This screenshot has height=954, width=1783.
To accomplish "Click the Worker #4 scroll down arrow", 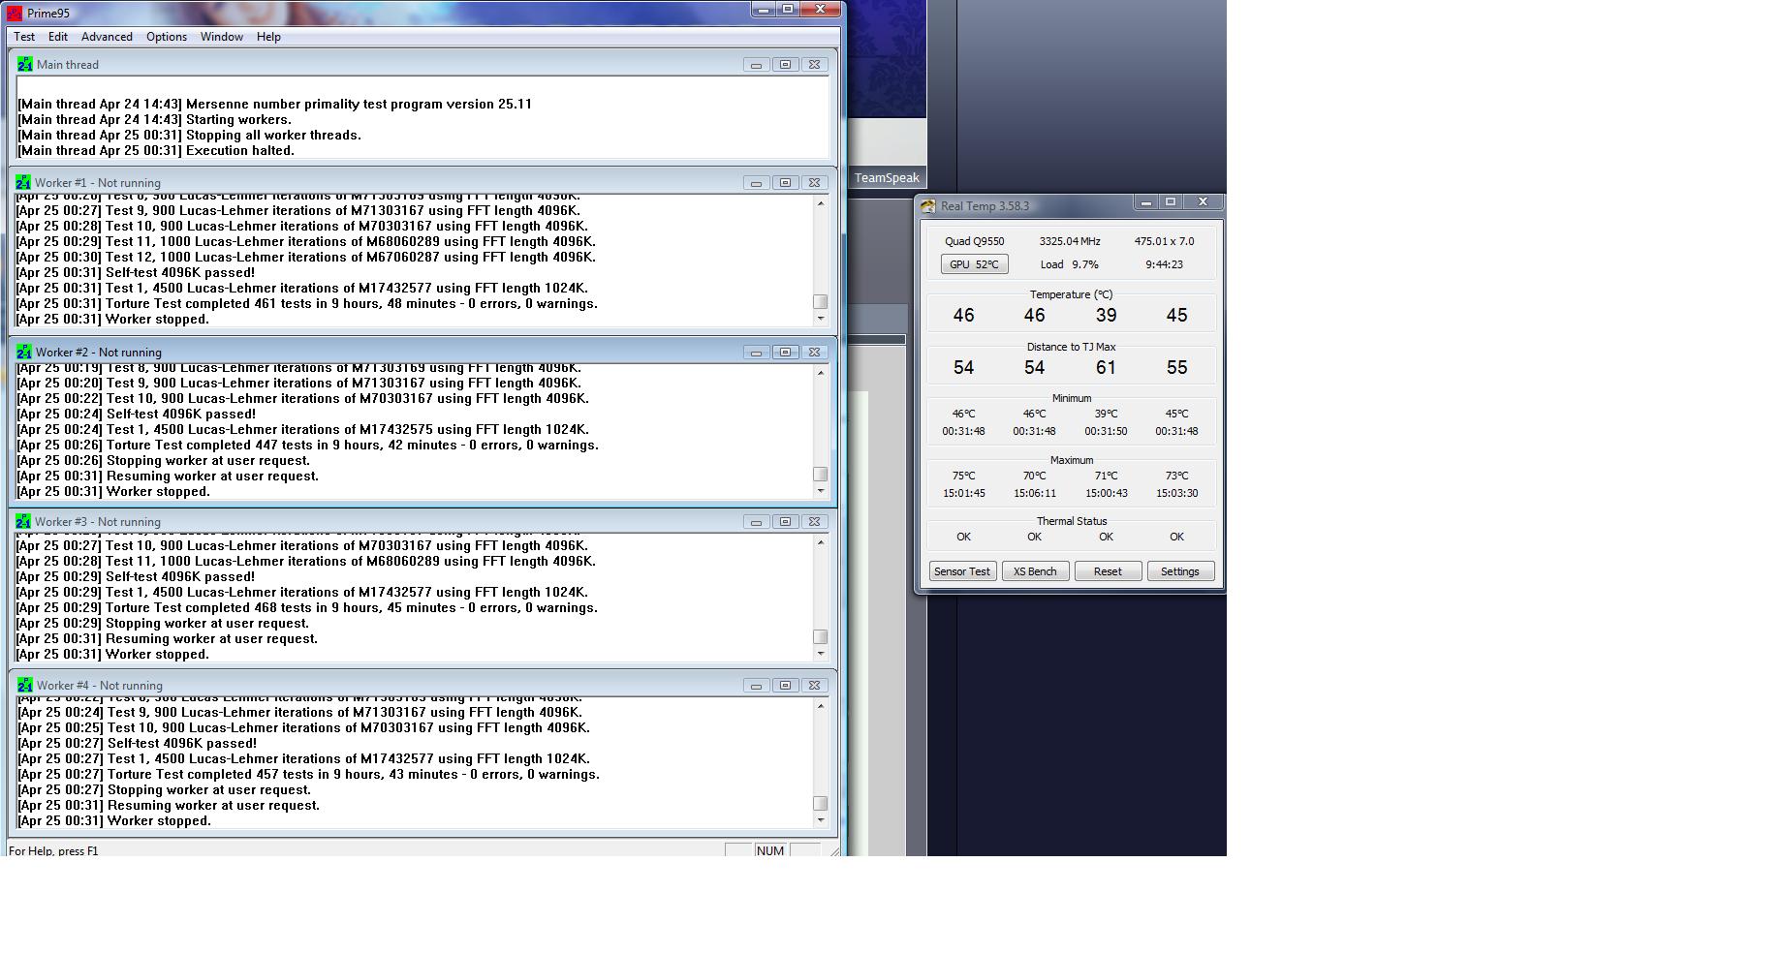I will [x=821, y=820].
